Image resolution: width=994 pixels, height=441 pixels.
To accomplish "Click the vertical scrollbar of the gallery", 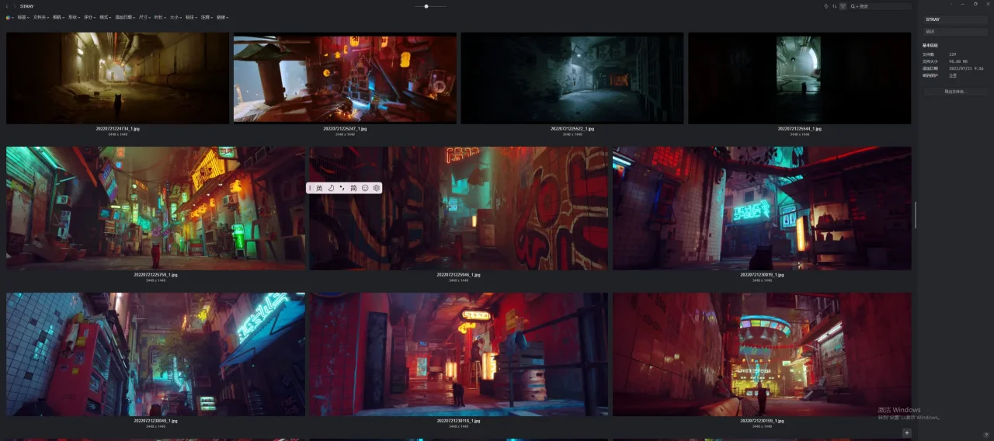I will coord(915,215).
